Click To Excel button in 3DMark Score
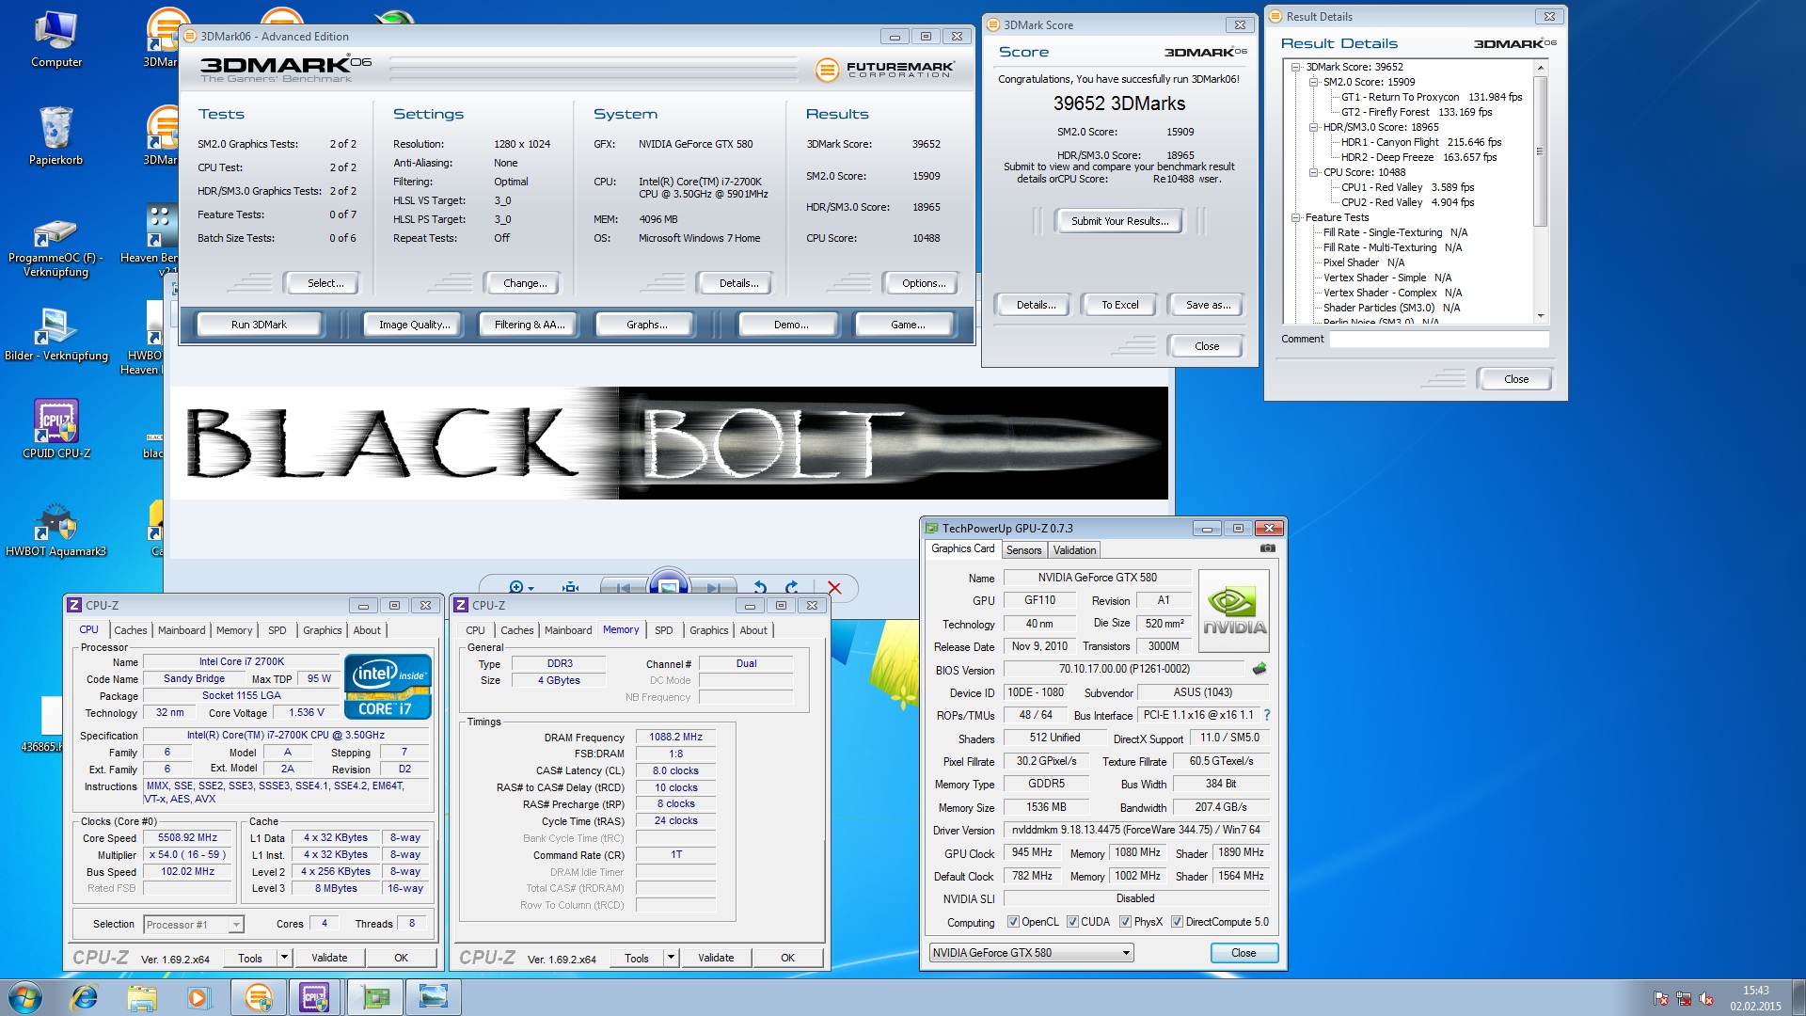 (1120, 305)
